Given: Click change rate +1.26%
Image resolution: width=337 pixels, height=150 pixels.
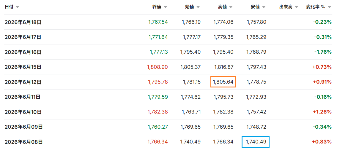Looking at the screenshot, I should (322, 112).
